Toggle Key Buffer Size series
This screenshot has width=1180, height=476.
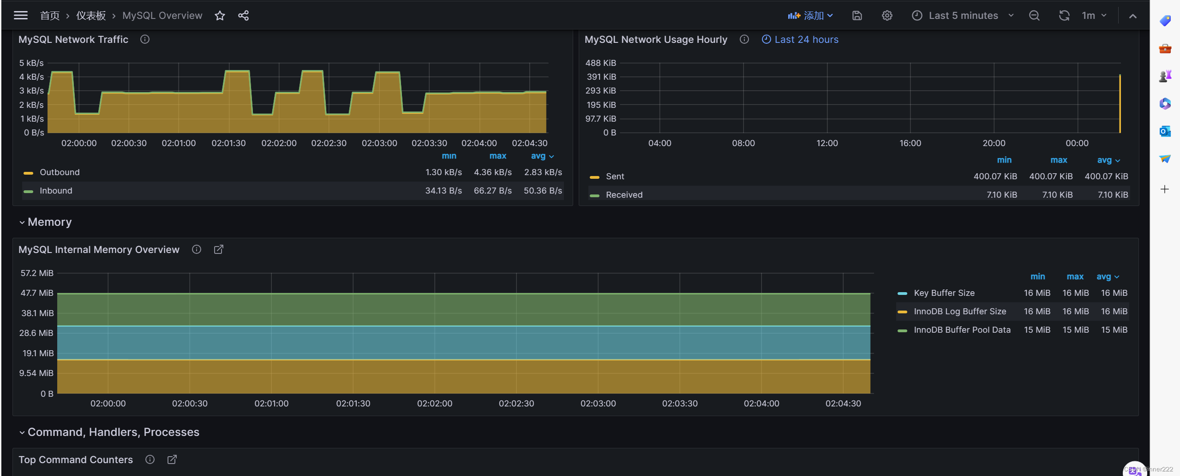pos(944,293)
